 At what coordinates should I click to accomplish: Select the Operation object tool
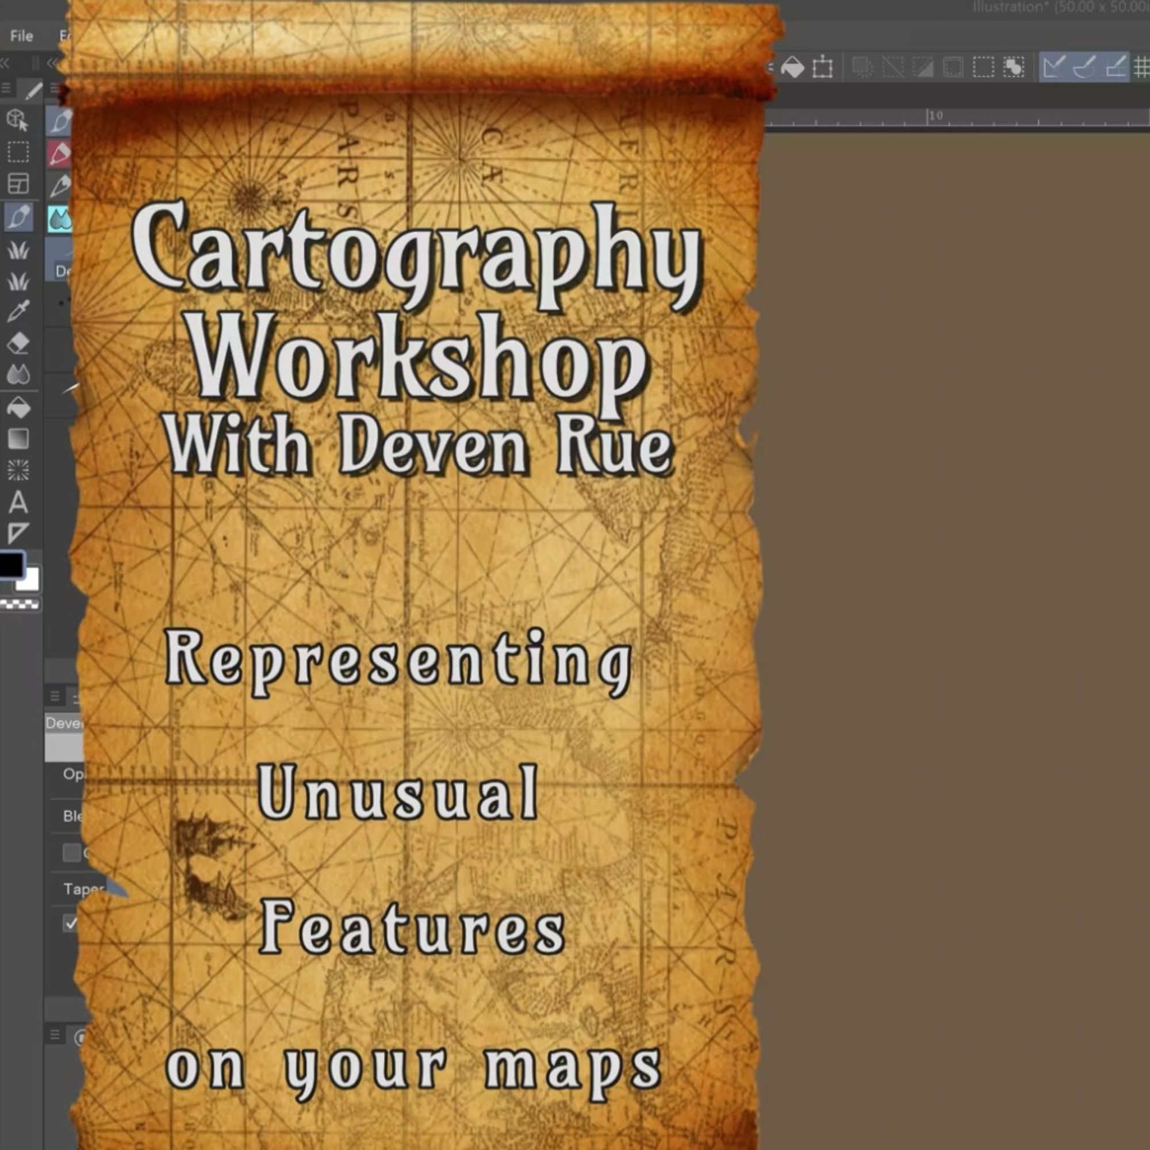(x=18, y=120)
